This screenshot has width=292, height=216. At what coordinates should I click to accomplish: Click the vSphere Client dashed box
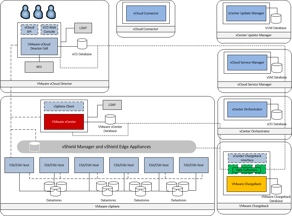(64, 106)
